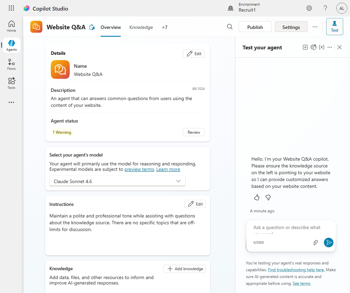The height and width of the screenshot is (293, 350).
Task: Click the A minute ago timestamp
Action: (x=262, y=211)
